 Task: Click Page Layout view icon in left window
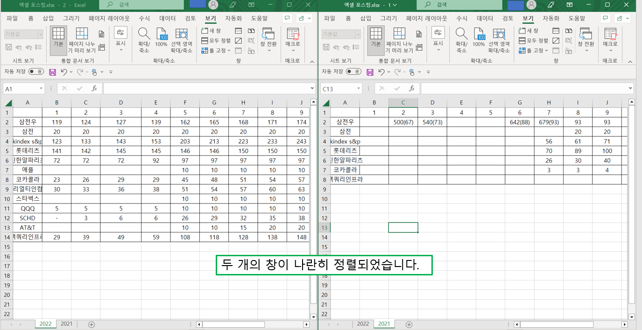click(101, 34)
